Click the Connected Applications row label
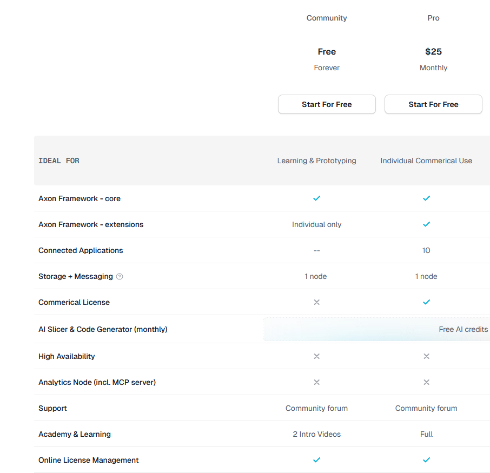This screenshot has height=473, width=490. click(x=81, y=250)
